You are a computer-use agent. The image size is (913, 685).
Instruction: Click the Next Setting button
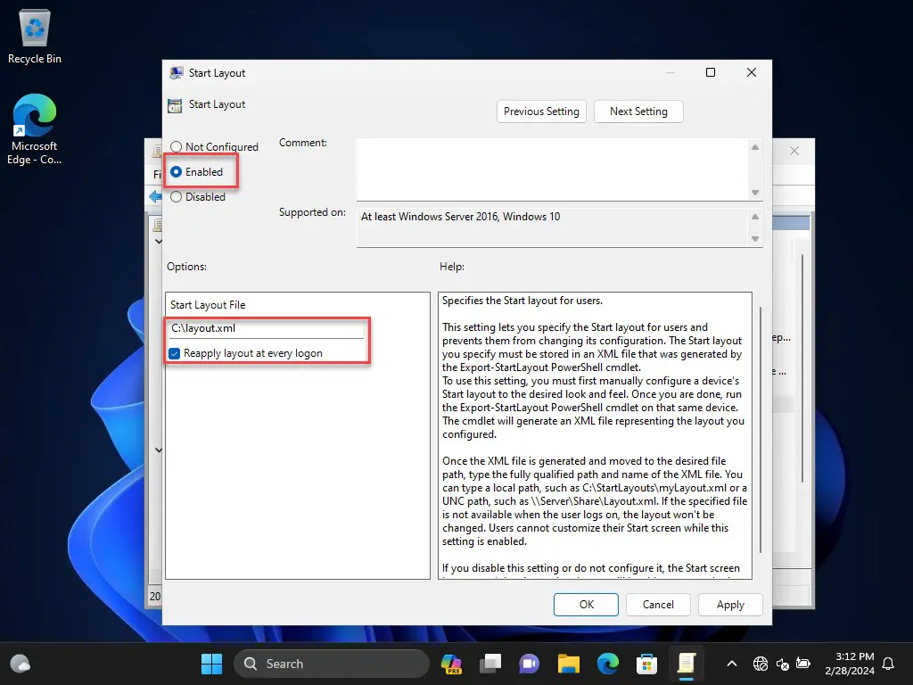tap(638, 111)
